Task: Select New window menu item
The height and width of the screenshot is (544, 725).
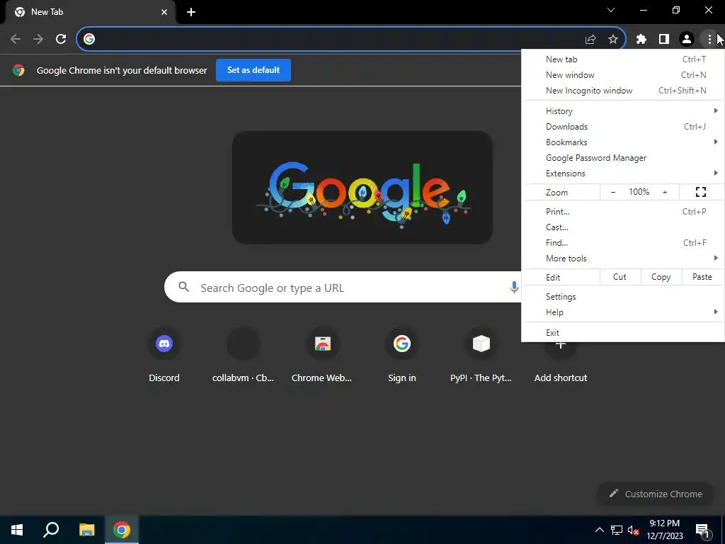Action: click(623, 75)
